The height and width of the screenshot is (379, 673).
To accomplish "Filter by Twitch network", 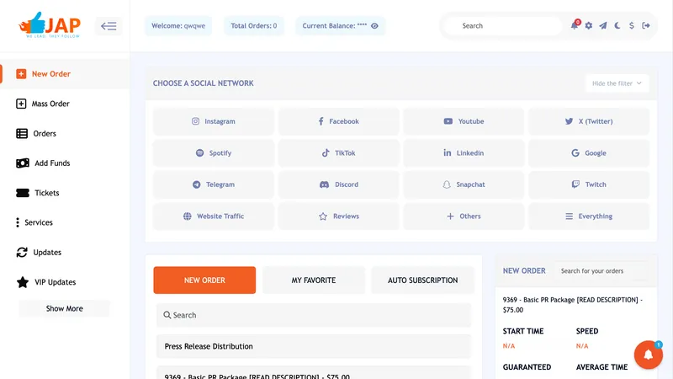I will point(589,184).
